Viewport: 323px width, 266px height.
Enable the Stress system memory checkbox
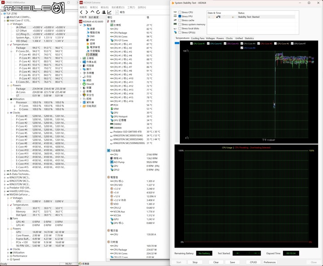(180, 24)
